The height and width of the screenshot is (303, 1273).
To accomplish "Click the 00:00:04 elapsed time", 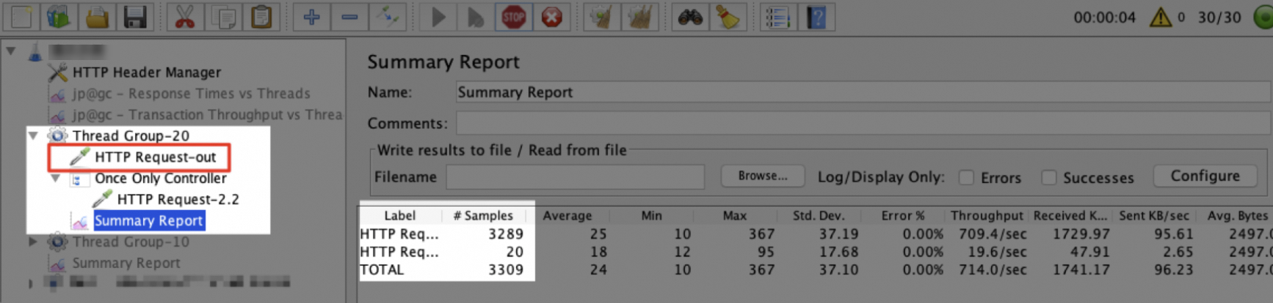I will (1104, 17).
